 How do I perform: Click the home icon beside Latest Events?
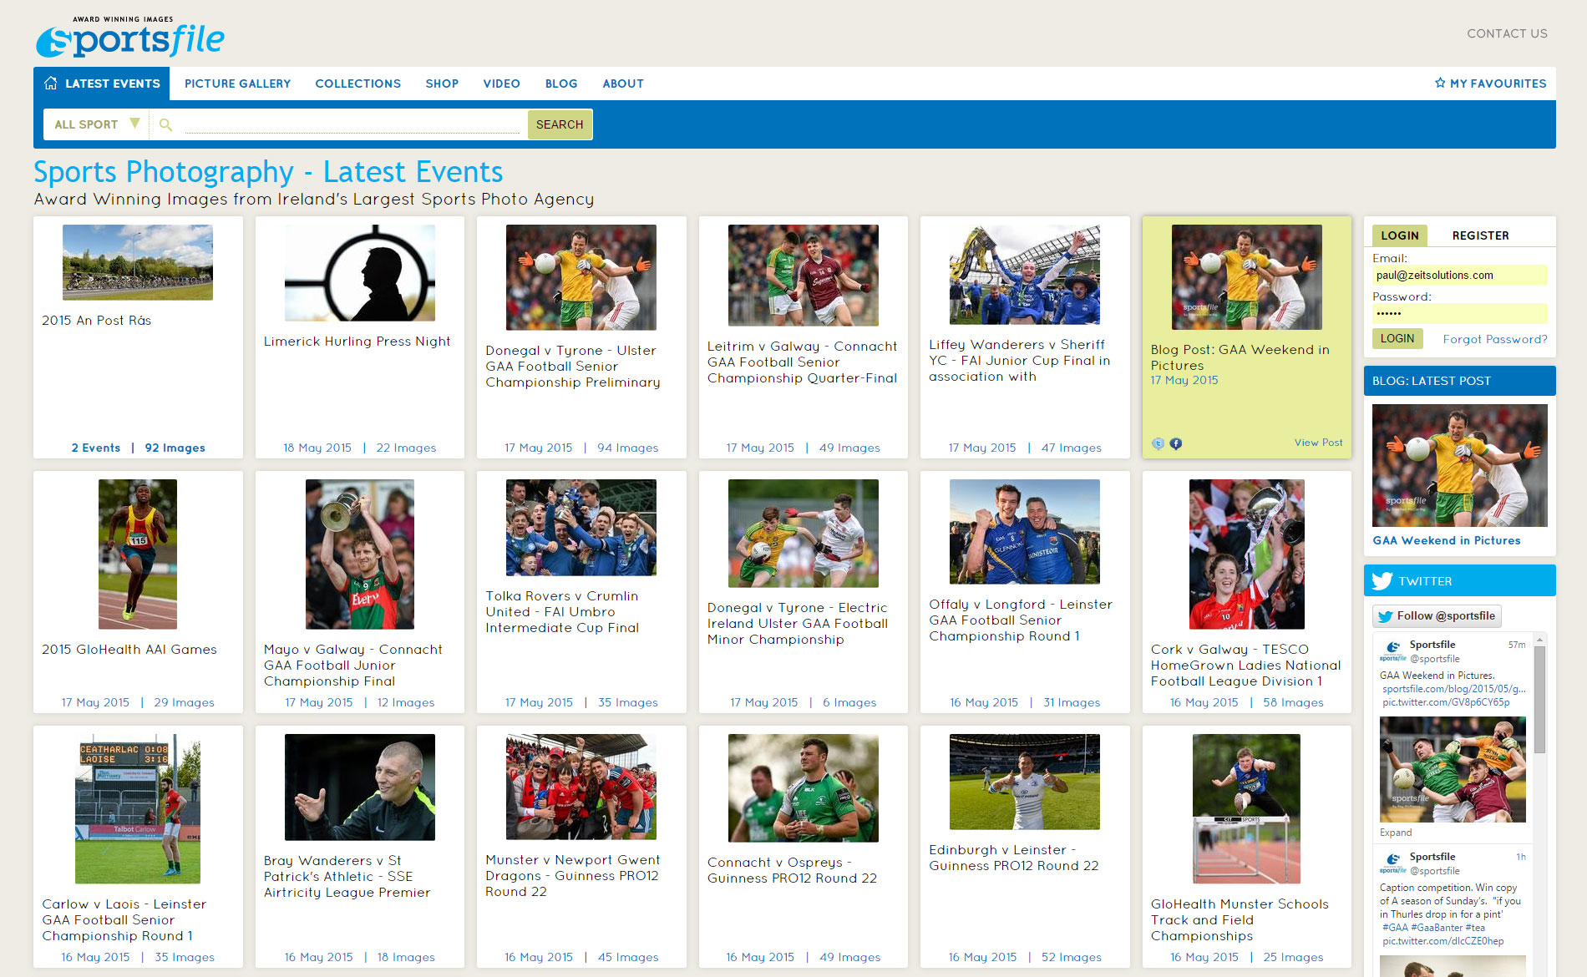51,84
